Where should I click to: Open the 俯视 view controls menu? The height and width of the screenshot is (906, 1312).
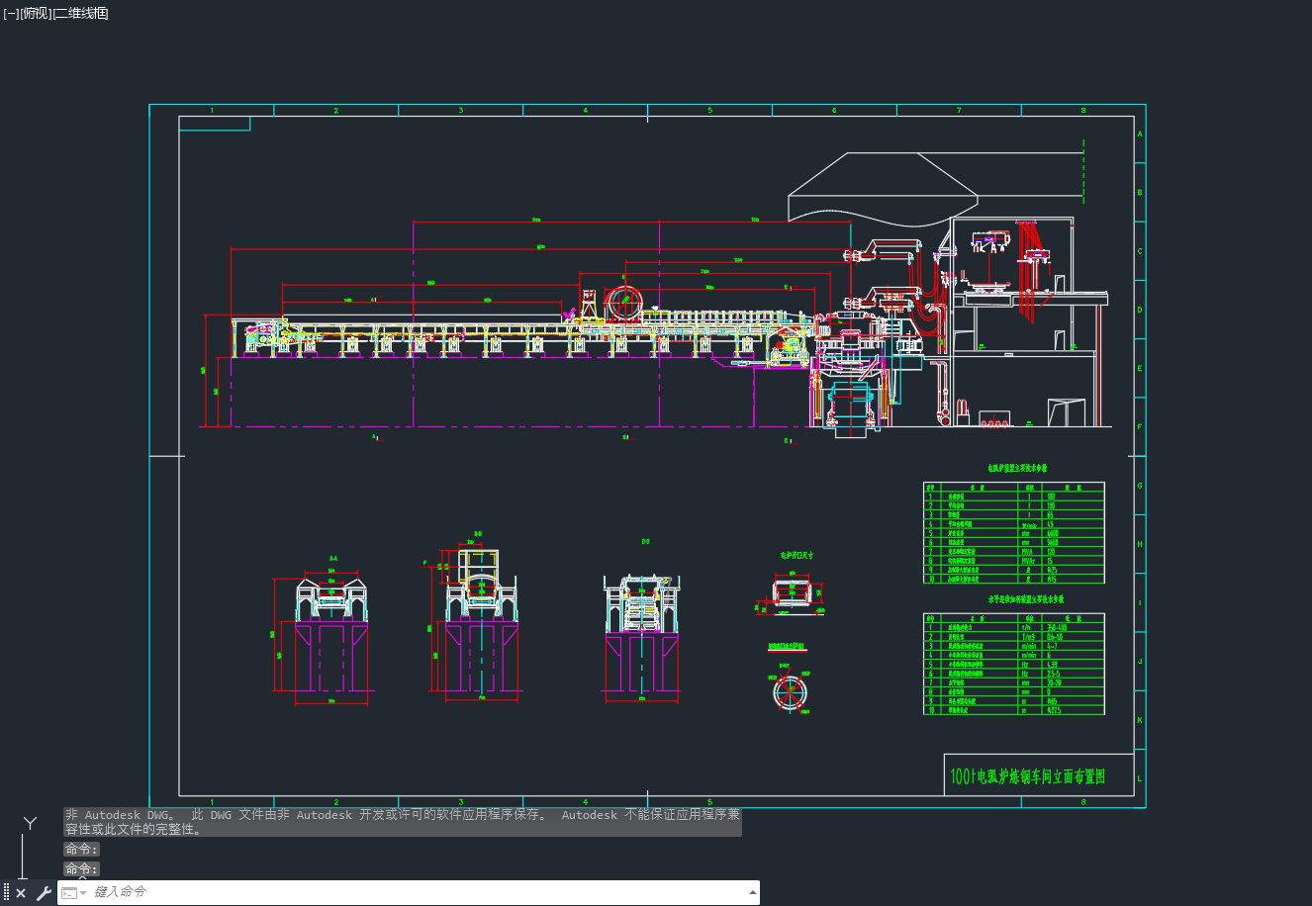36,13
